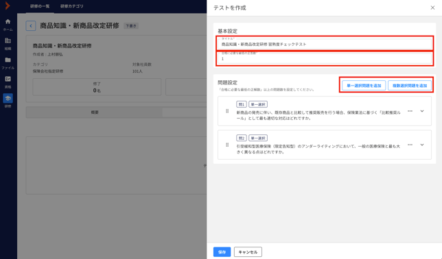Click the 101人 target employee count

137,71
